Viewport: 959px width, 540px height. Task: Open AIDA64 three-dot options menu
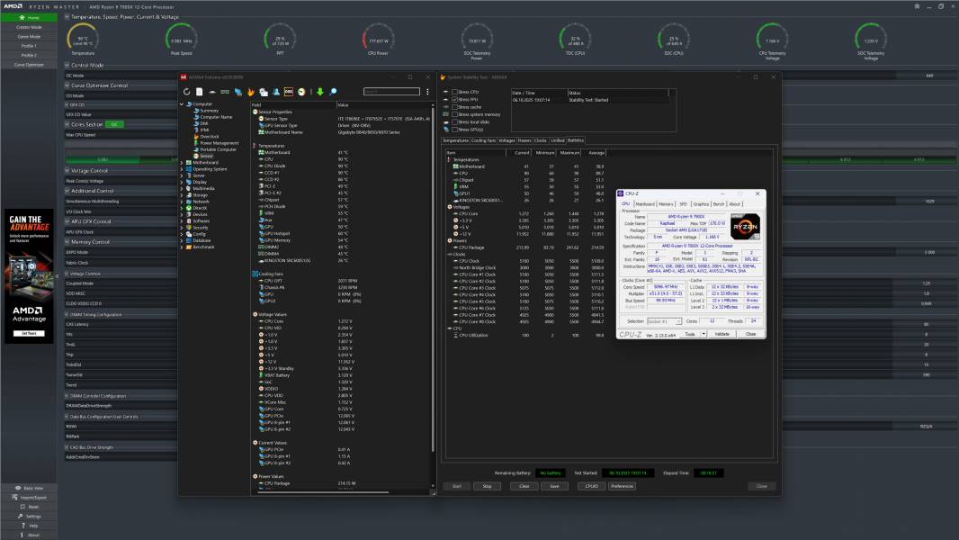click(x=427, y=92)
